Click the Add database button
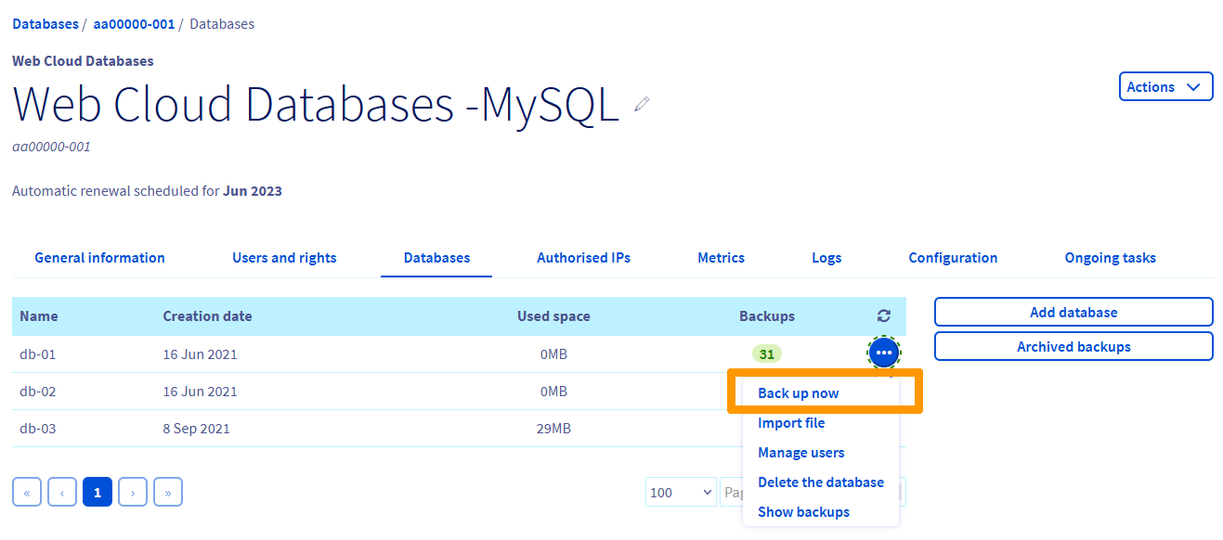1223x540 pixels. tap(1073, 312)
